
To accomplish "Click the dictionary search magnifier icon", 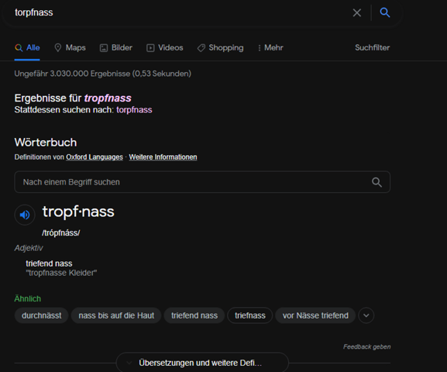I will [377, 182].
